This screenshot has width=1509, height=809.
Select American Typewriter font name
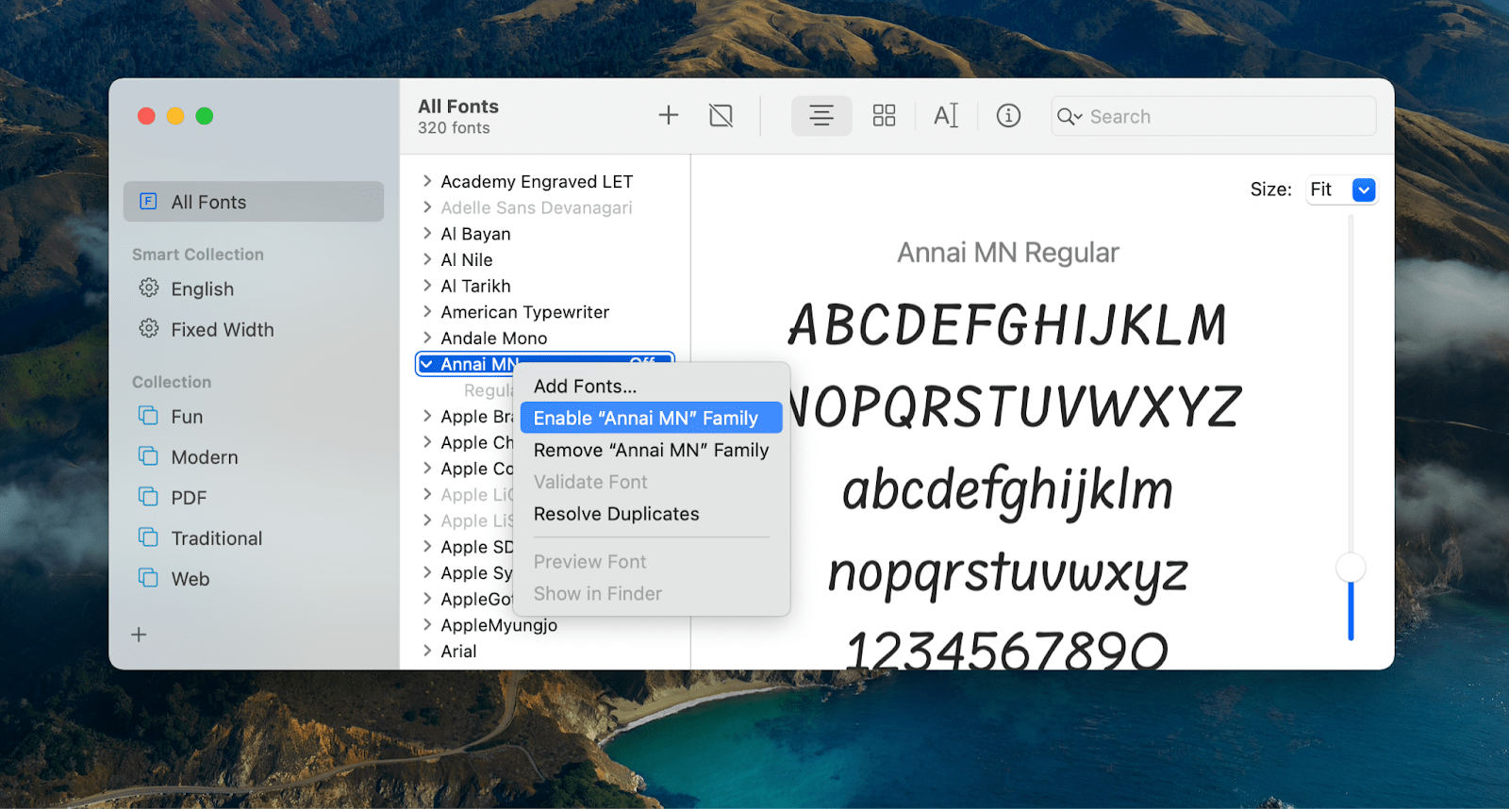click(525, 311)
